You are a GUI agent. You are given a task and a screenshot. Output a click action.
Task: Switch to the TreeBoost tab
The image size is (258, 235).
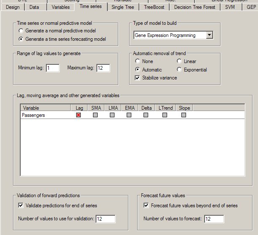154,7
